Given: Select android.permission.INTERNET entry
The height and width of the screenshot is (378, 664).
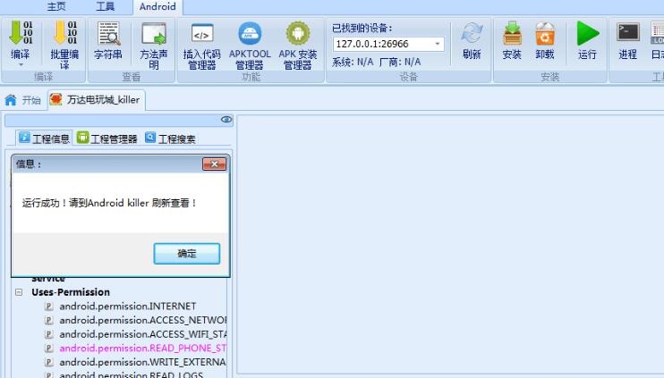Looking at the screenshot, I should tap(128, 307).
